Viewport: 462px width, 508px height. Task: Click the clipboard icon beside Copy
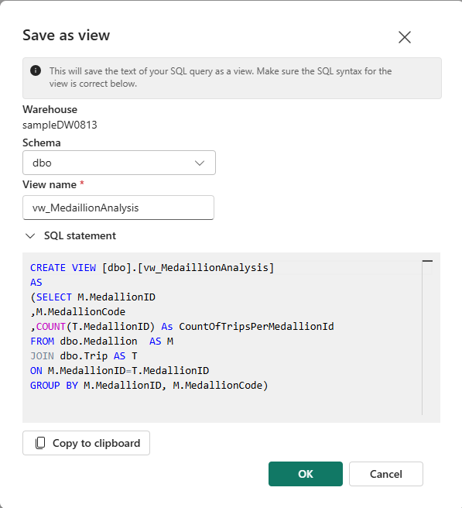click(x=40, y=443)
